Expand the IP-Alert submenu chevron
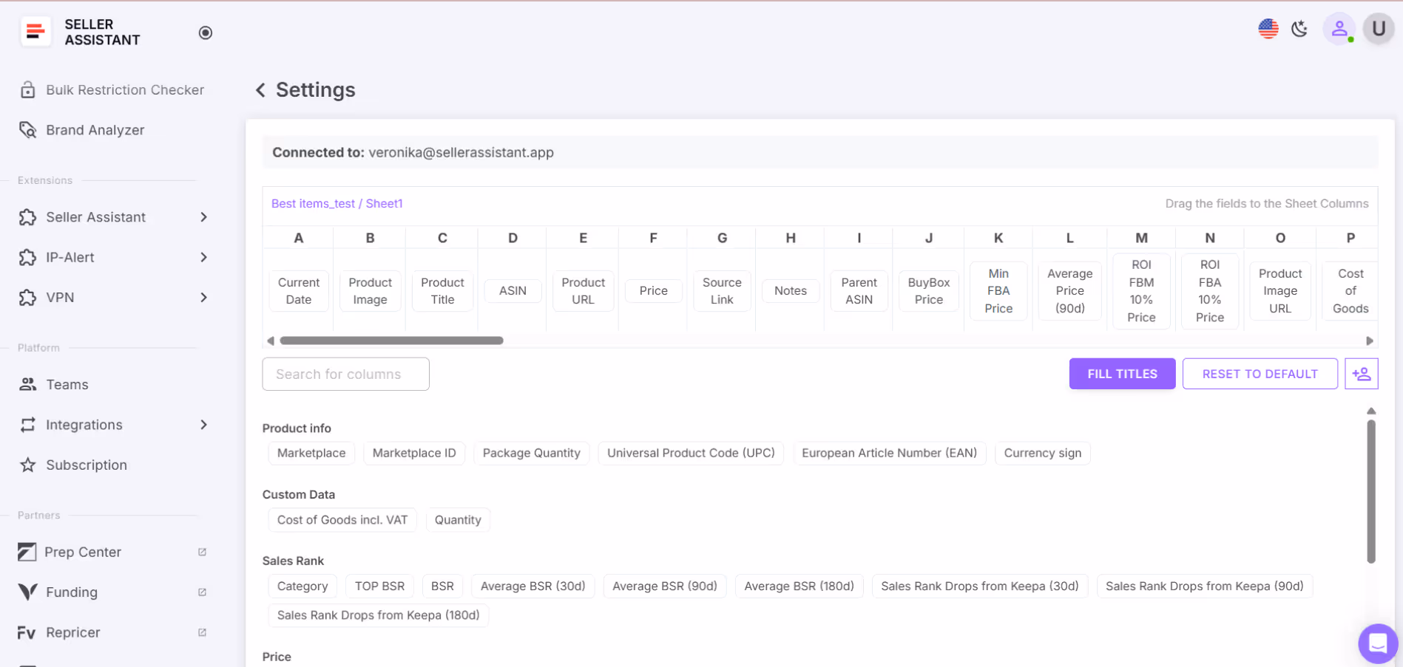Viewport: 1403px width, 667px height. pyautogui.click(x=203, y=257)
